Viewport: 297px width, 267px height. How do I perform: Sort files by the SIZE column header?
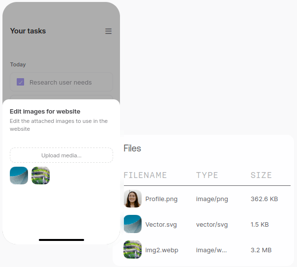261,175
